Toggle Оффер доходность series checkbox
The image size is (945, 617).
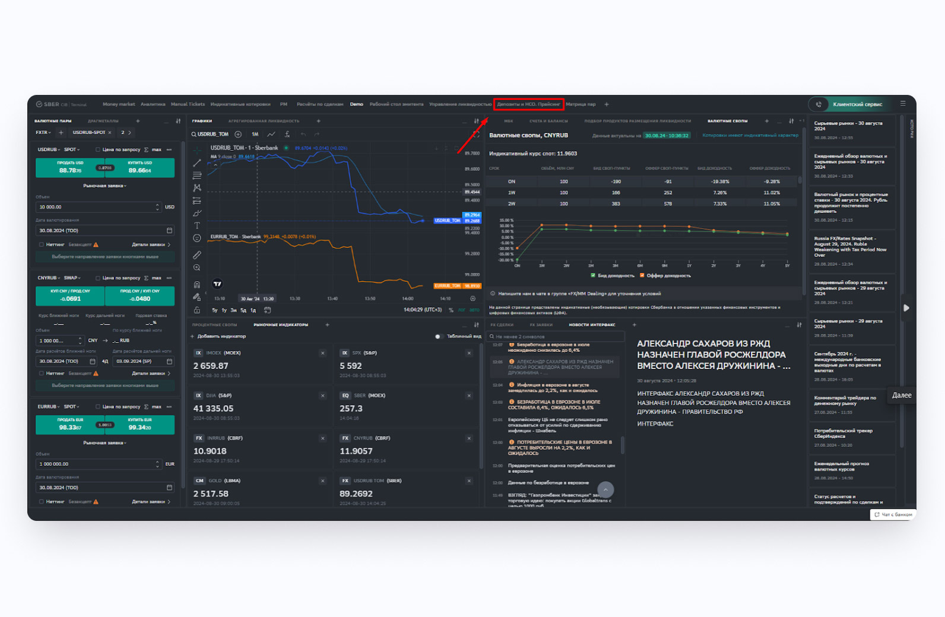pos(642,275)
